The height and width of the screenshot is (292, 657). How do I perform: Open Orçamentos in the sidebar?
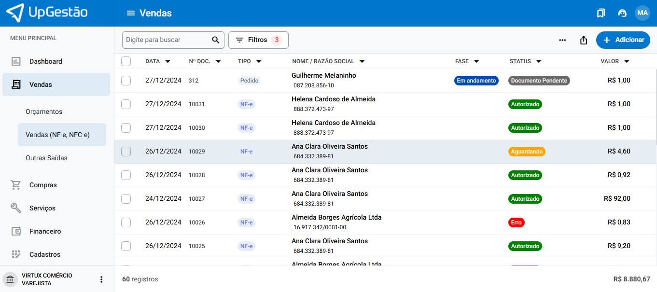click(x=44, y=111)
